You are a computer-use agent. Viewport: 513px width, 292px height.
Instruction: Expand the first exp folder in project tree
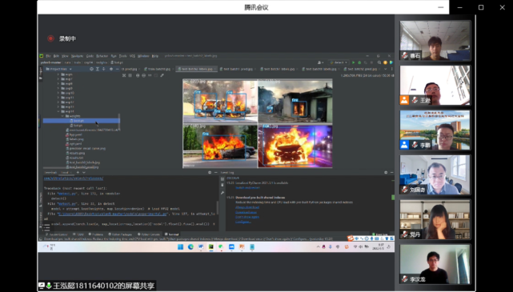click(58, 74)
